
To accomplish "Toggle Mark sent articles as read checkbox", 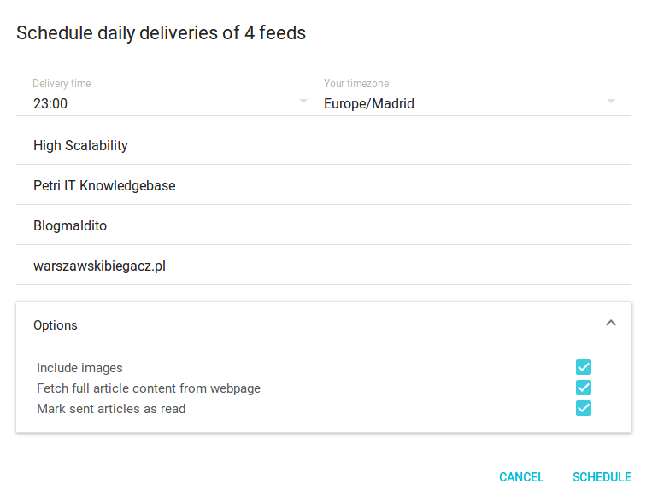I will click(584, 408).
